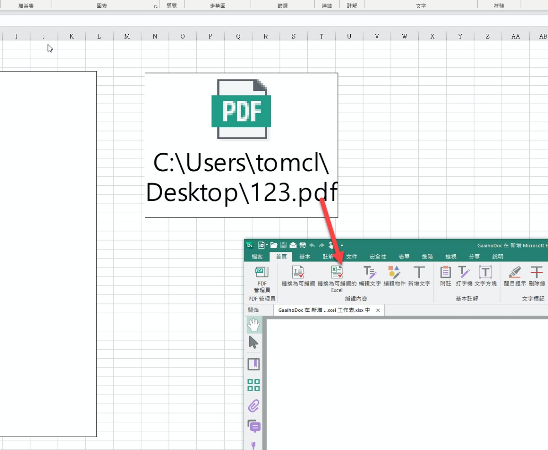Select the embedded 123.pdf object

(x=241, y=145)
